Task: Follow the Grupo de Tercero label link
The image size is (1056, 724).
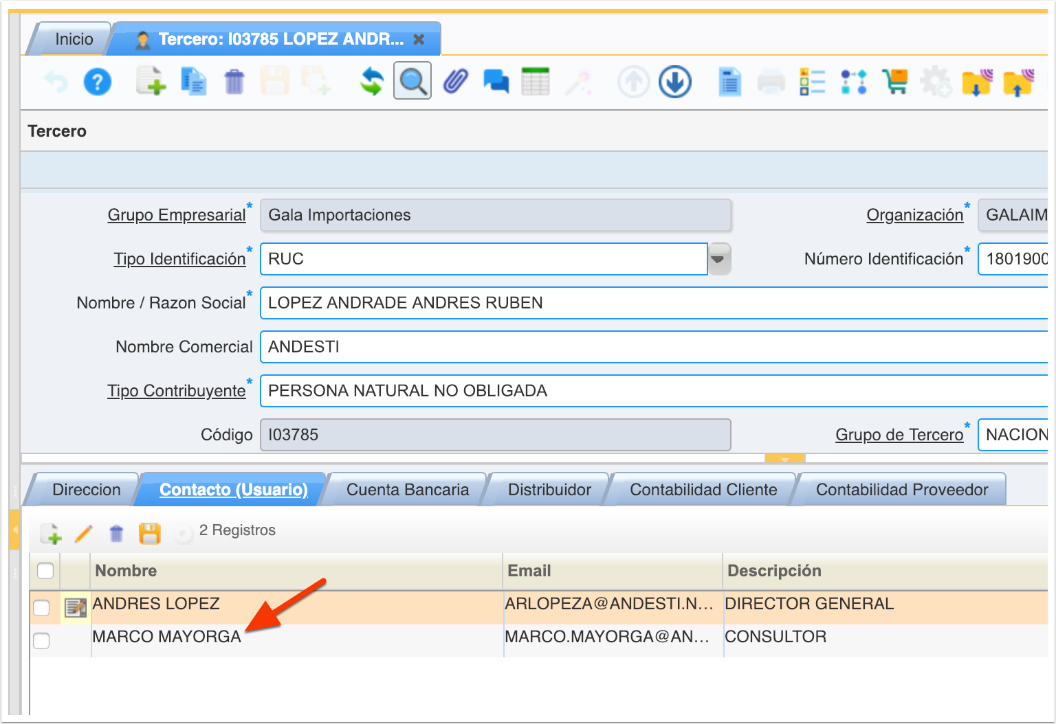Action: point(899,435)
